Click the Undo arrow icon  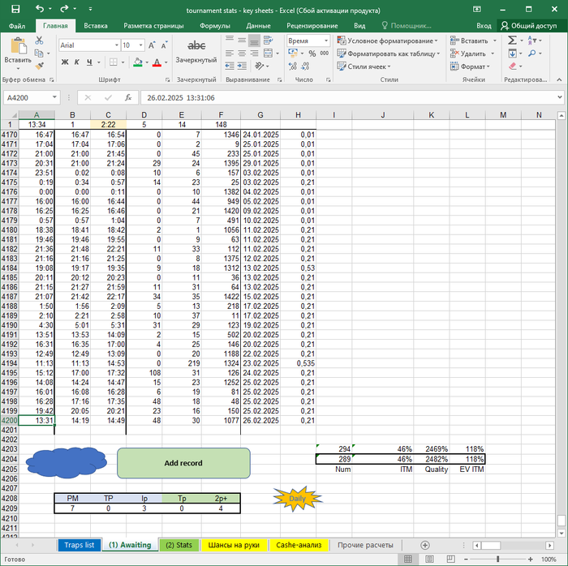(x=40, y=8)
